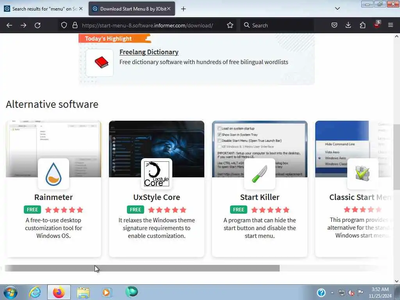Image resolution: width=400 pixels, height=300 pixels.
Task: Launch Internet Explorer from taskbar
Action: (x=35, y=292)
